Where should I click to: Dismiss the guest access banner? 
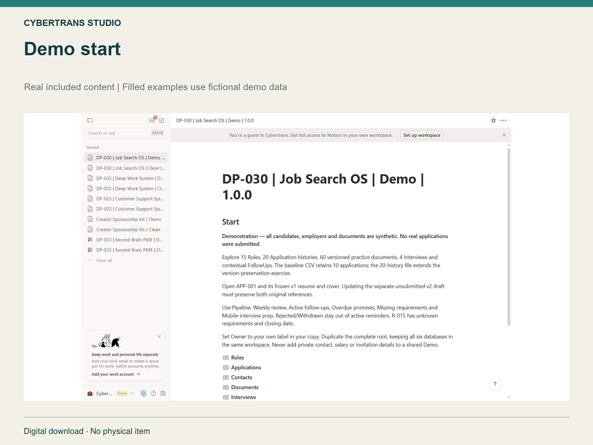(504, 135)
